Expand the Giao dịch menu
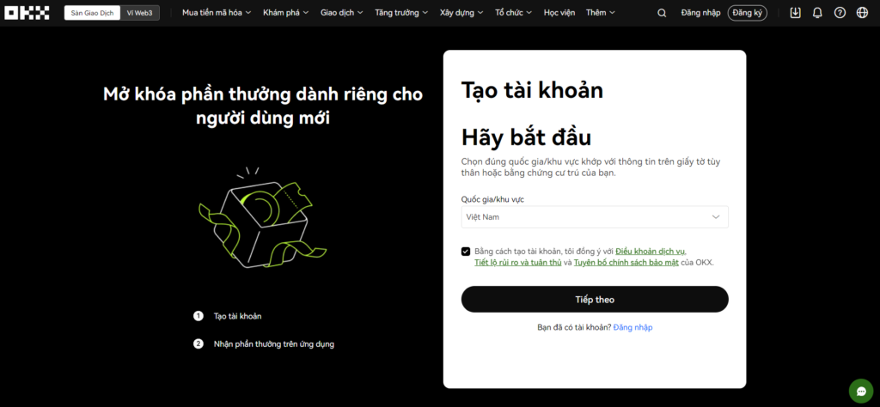This screenshot has width=880, height=407. 341,13
